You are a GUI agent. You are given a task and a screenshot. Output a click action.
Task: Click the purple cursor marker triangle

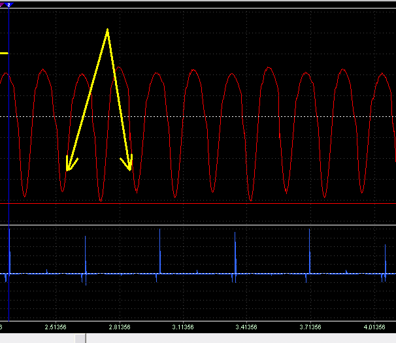pos(1,5)
